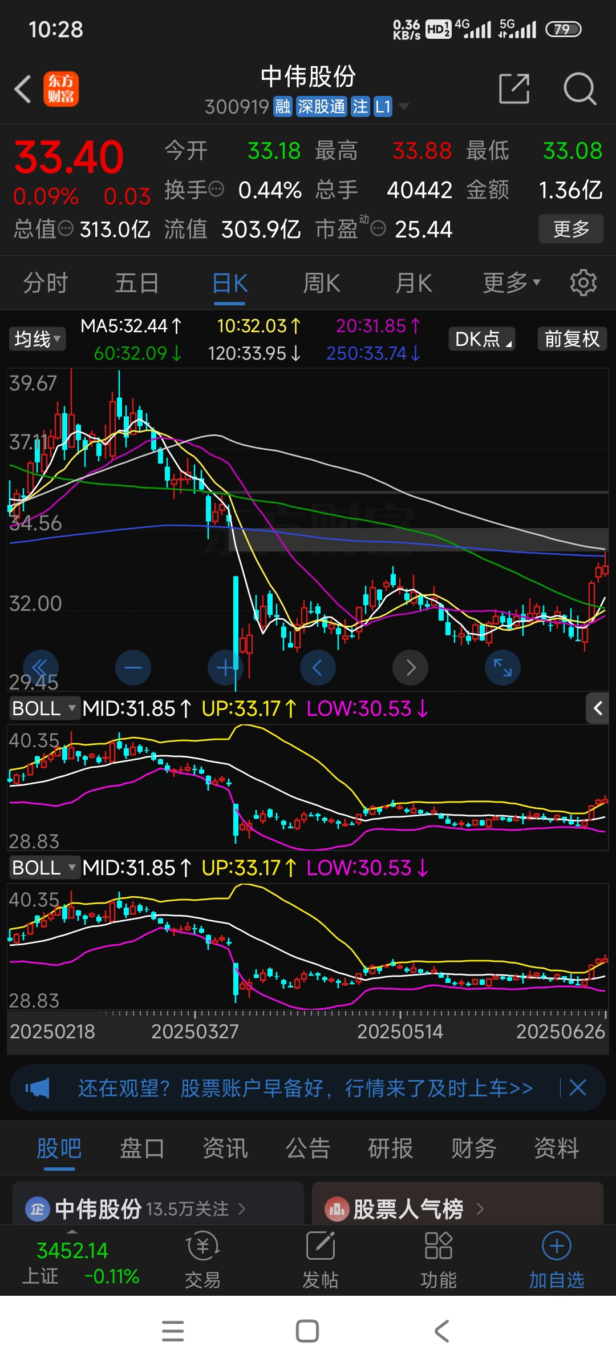Expand chart to fullscreen
The width and height of the screenshot is (616, 1370).
502,667
